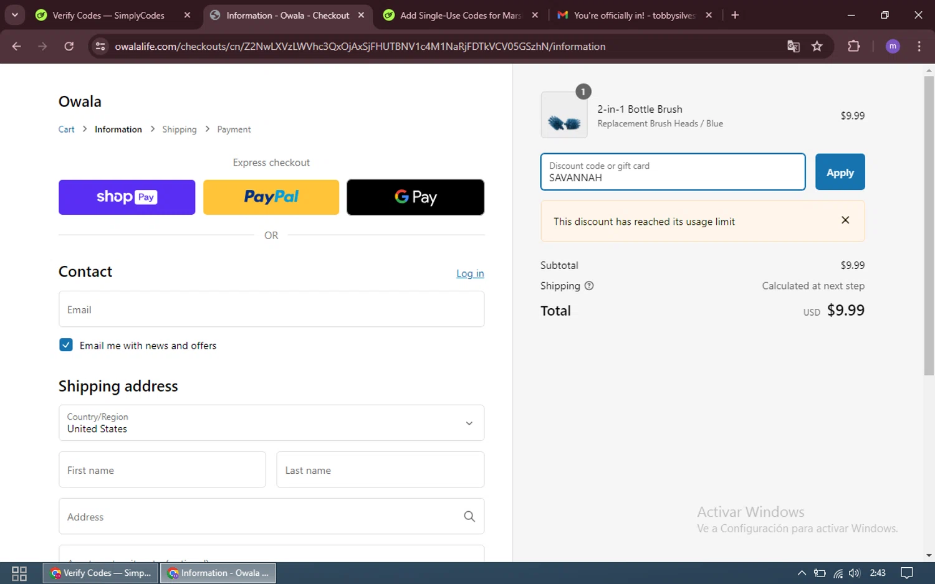
Task: Select the Information - Owala taskbar window
Action: pos(218,573)
